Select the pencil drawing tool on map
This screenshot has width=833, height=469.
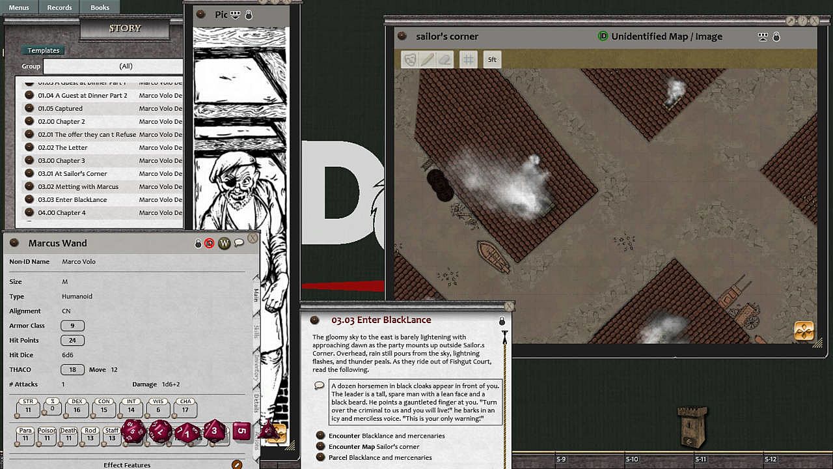tap(427, 59)
